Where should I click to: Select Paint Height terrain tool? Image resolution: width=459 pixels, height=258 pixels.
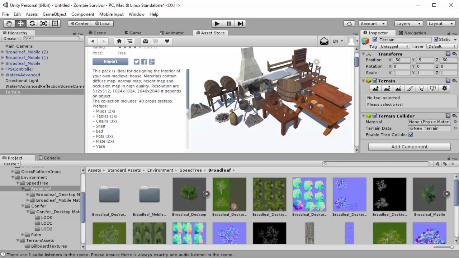(x=387, y=89)
